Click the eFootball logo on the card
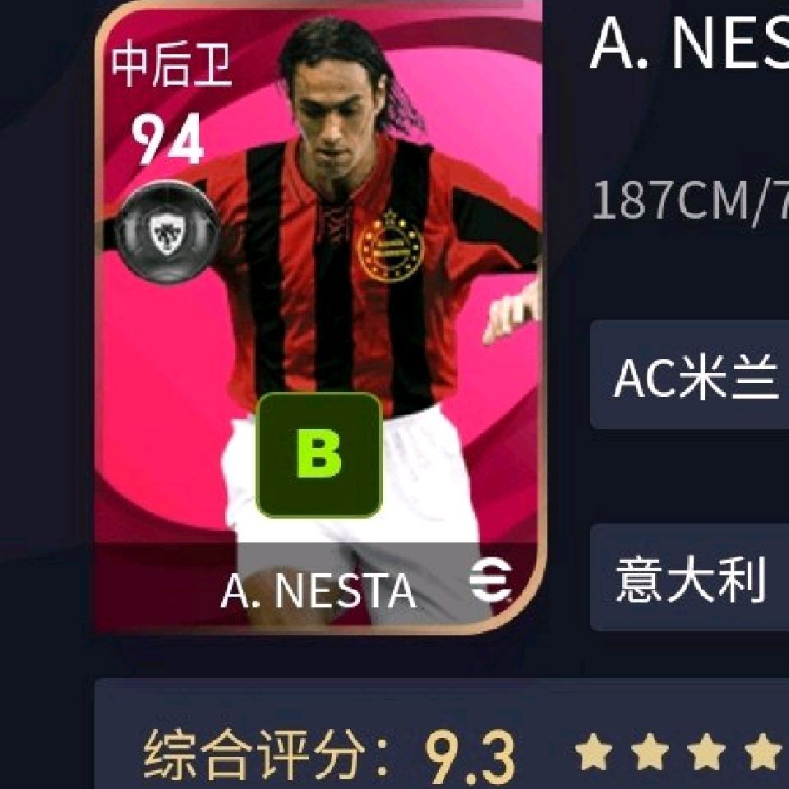 (490, 579)
